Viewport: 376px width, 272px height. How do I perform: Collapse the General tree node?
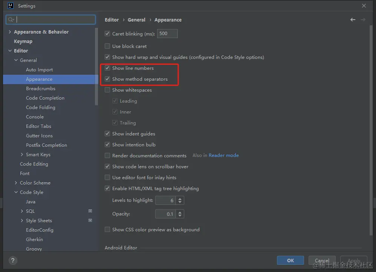[x=16, y=60]
